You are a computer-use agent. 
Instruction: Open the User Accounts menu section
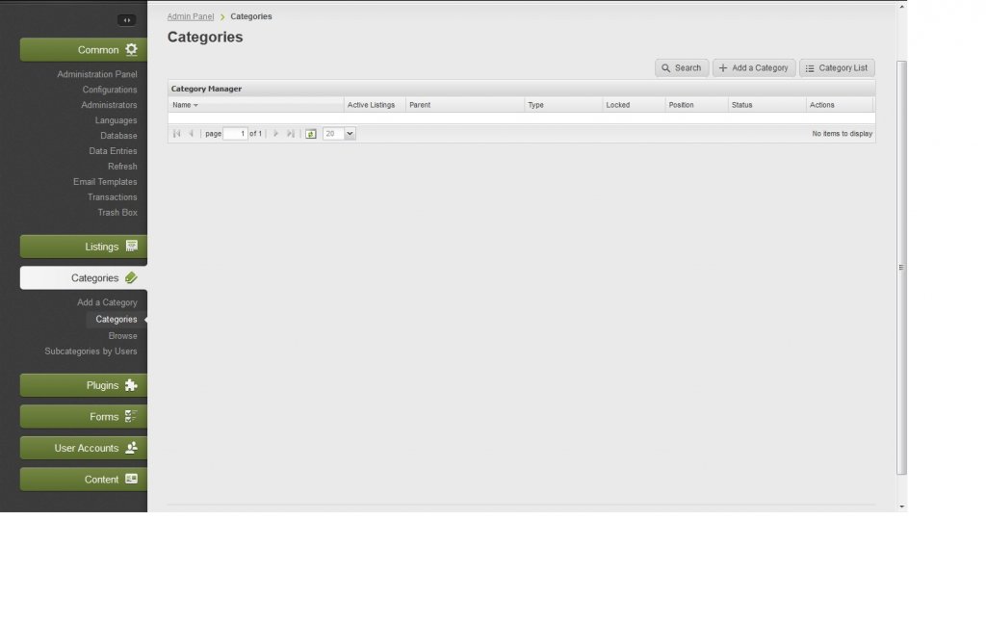(83, 448)
